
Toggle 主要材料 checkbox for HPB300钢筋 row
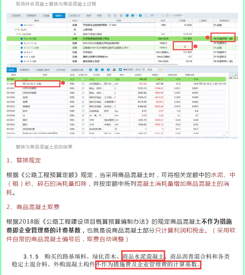[83, 88]
